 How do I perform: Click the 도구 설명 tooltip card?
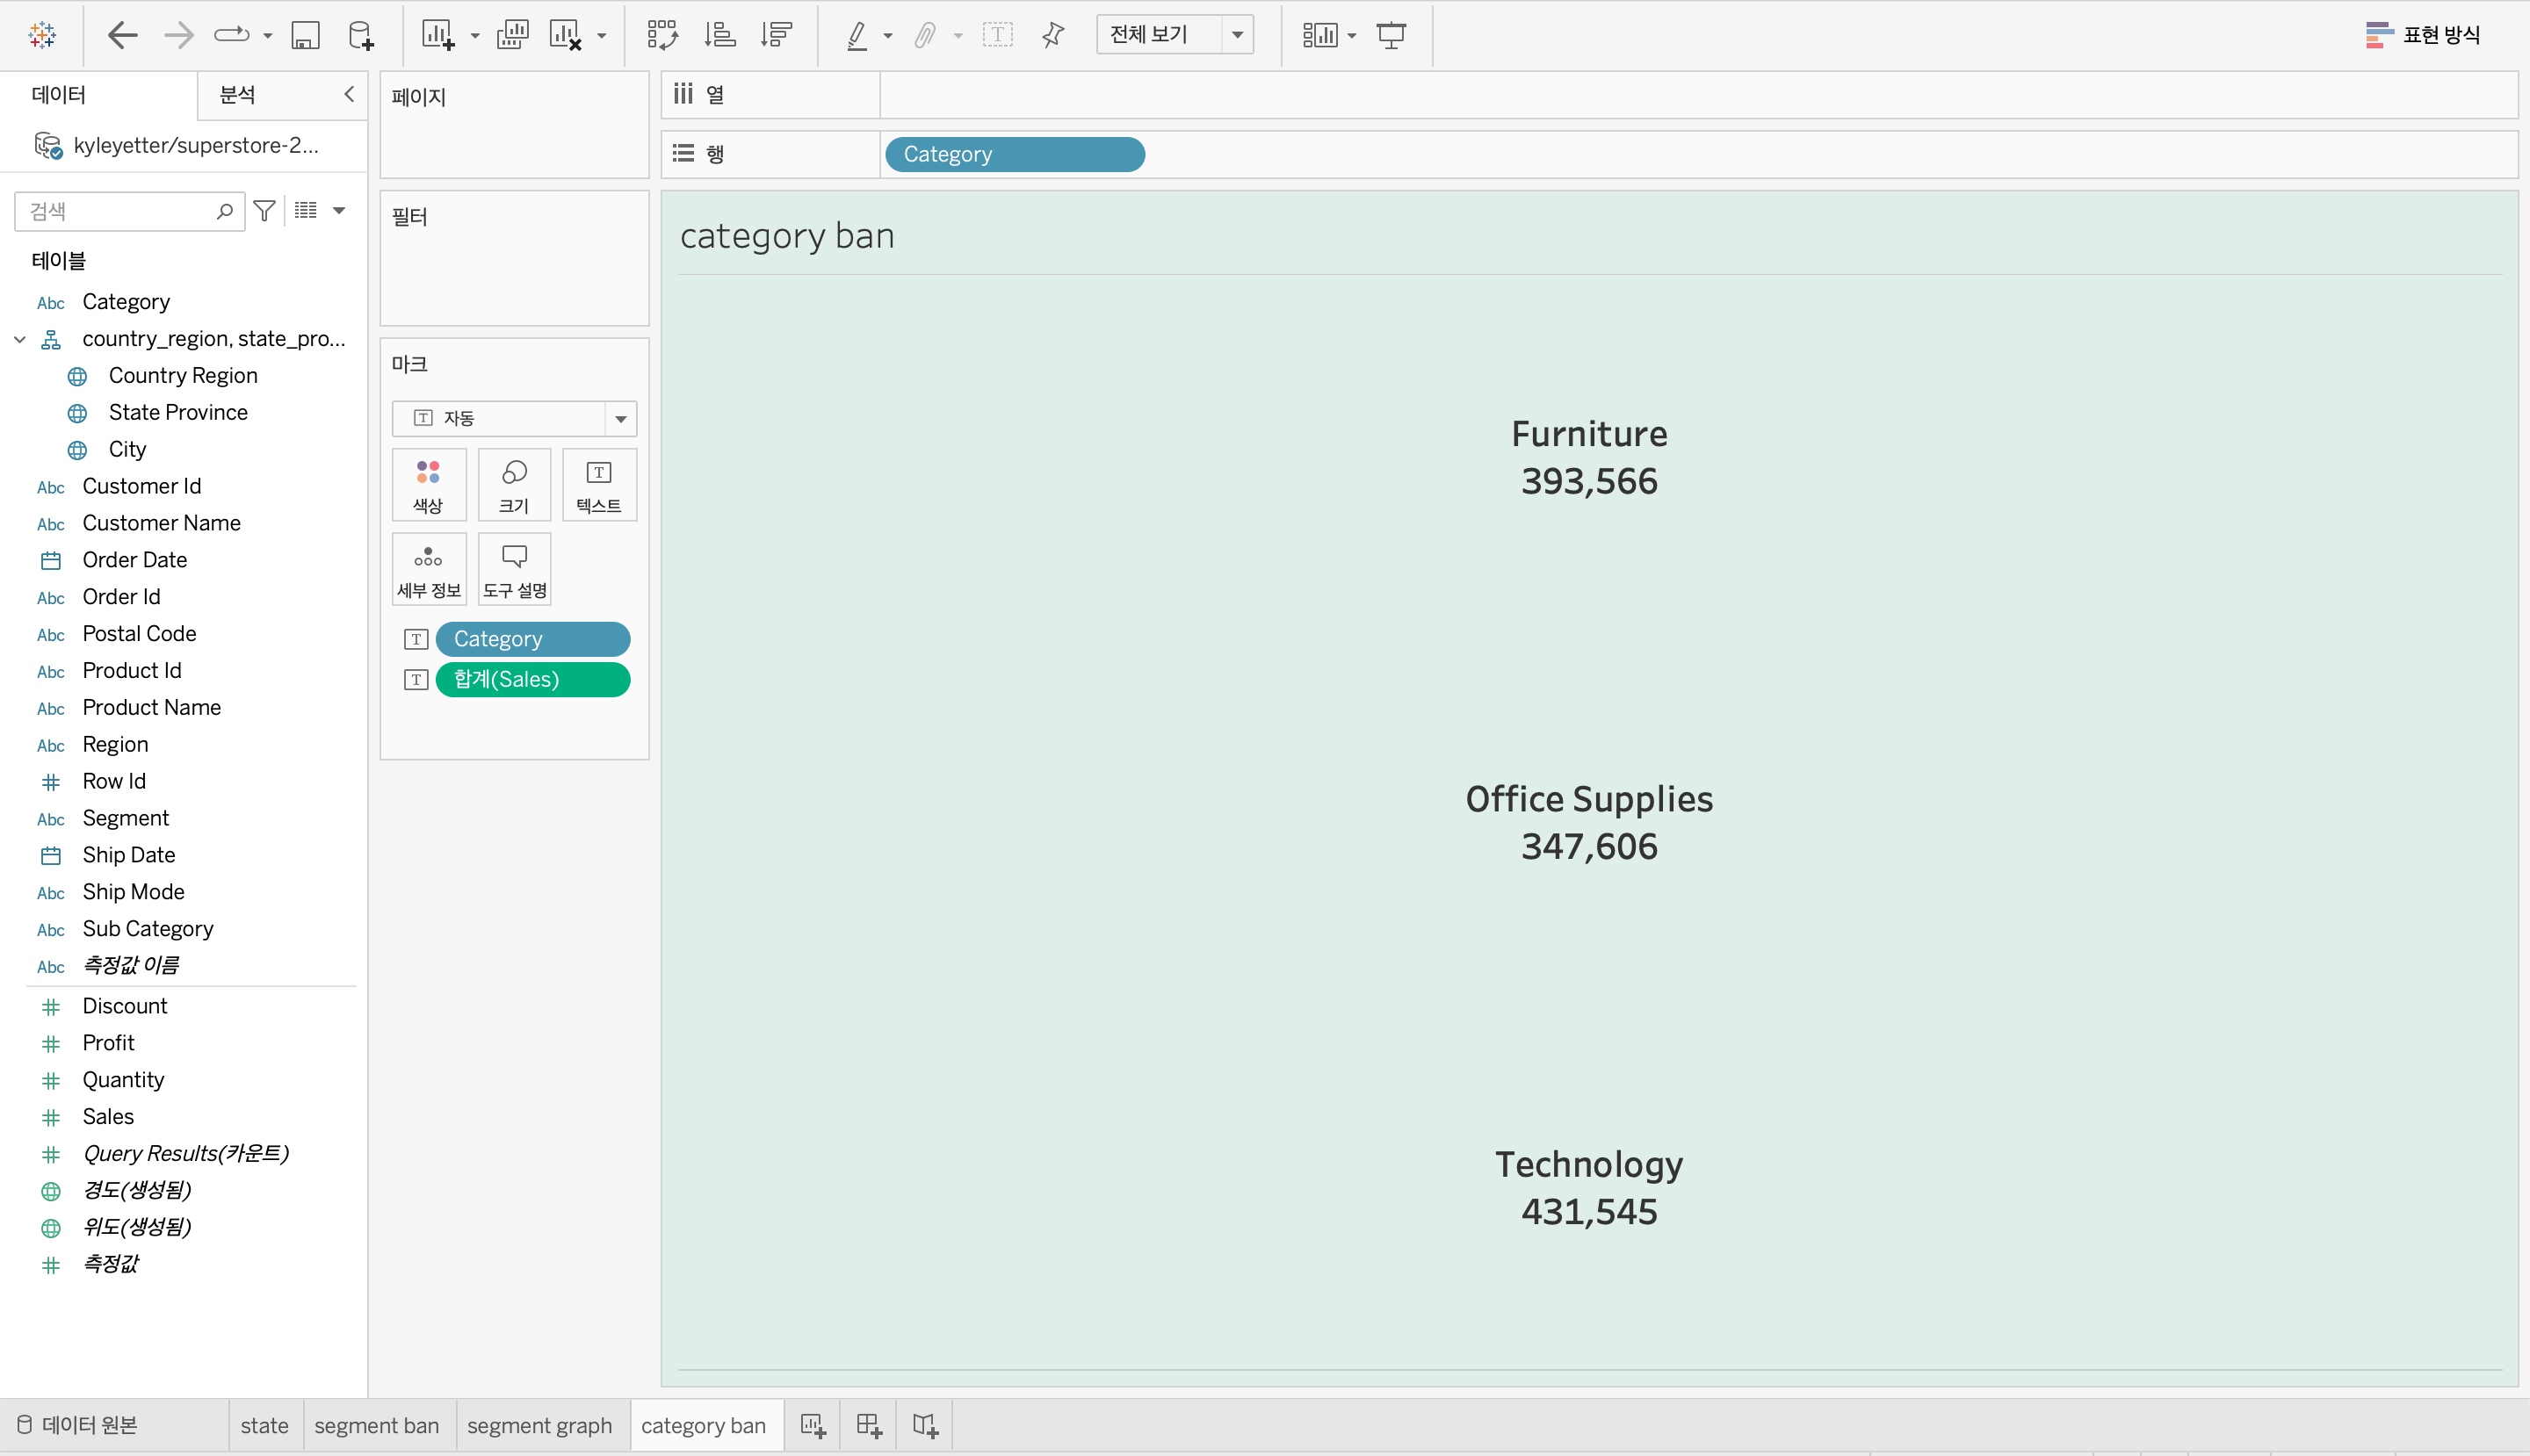pyautogui.click(x=514, y=569)
